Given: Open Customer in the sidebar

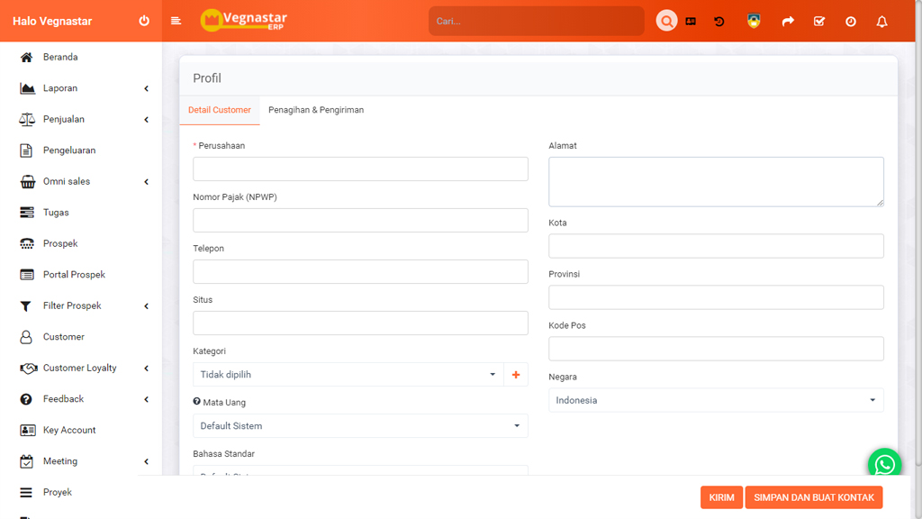Looking at the screenshot, I should coord(63,337).
